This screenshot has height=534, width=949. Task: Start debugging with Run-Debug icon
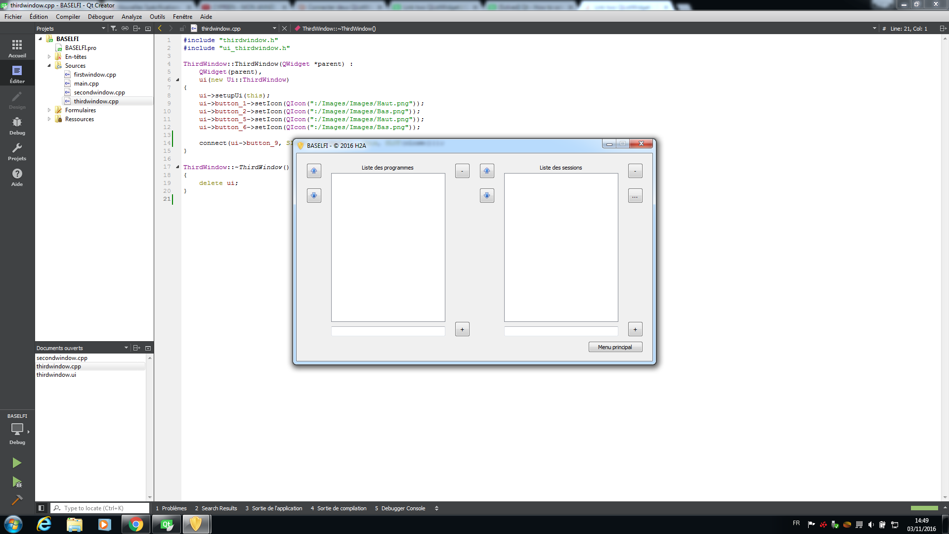tap(17, 482)
